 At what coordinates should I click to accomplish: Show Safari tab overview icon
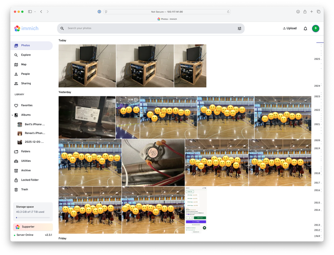tap(318, 12)
